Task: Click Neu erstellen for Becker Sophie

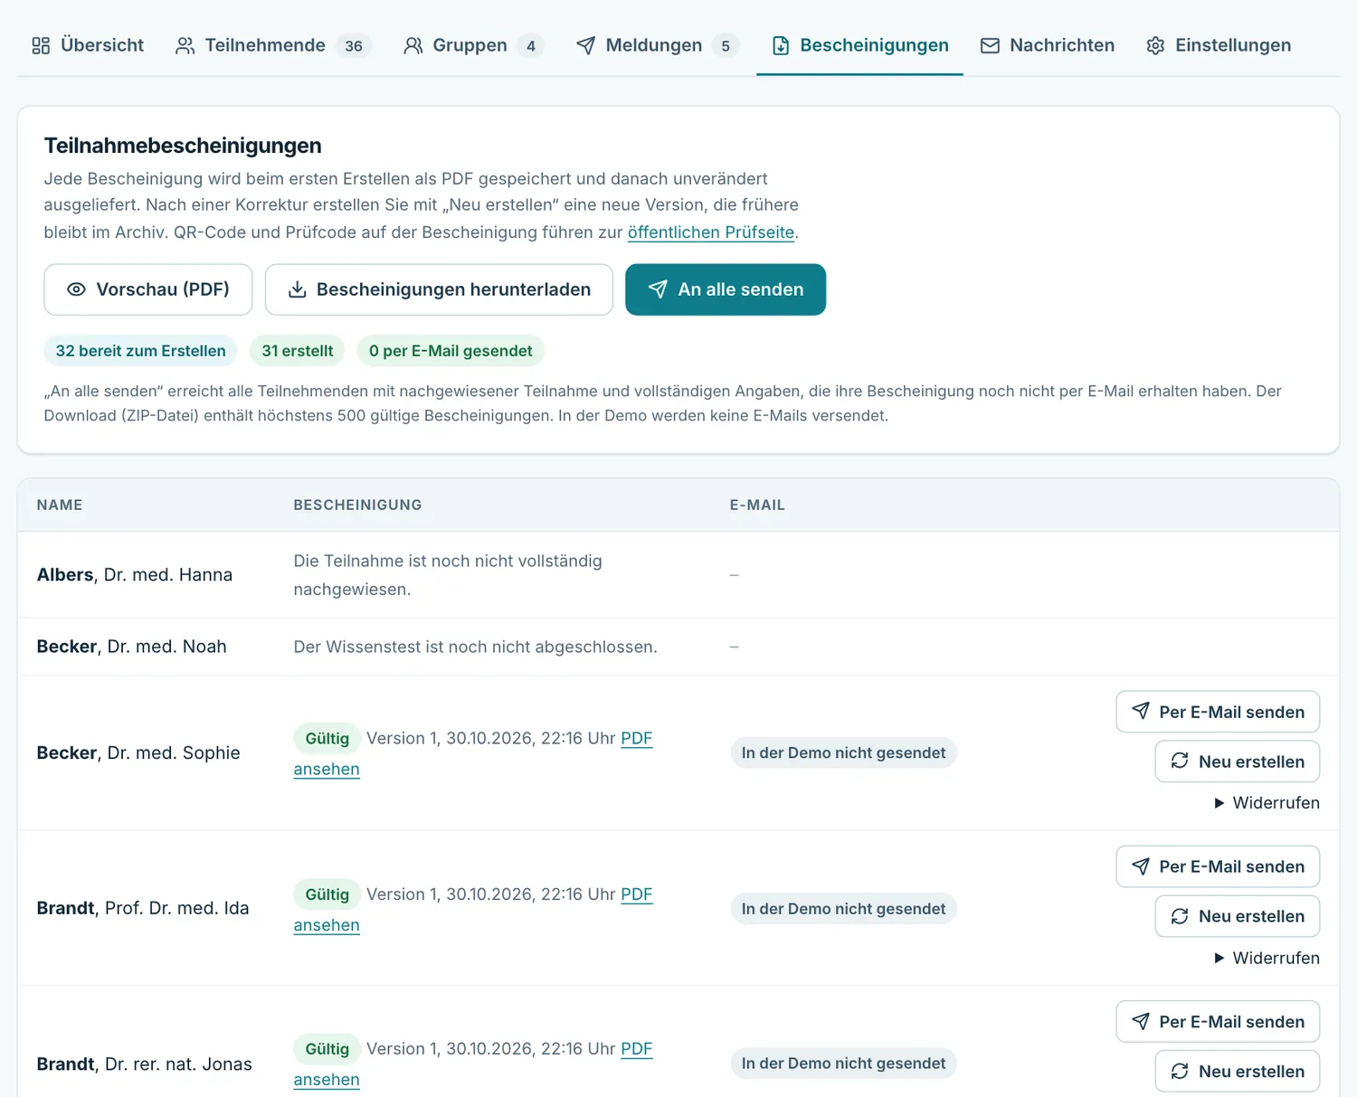Action: (x=1238, y=761)
